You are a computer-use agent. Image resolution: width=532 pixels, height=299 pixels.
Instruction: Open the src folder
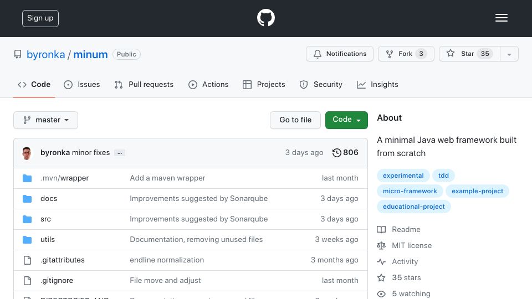pyautogui.click(x=45, y=219)
